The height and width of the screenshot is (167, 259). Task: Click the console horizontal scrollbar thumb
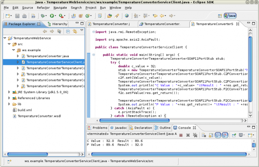coord(169,154)
